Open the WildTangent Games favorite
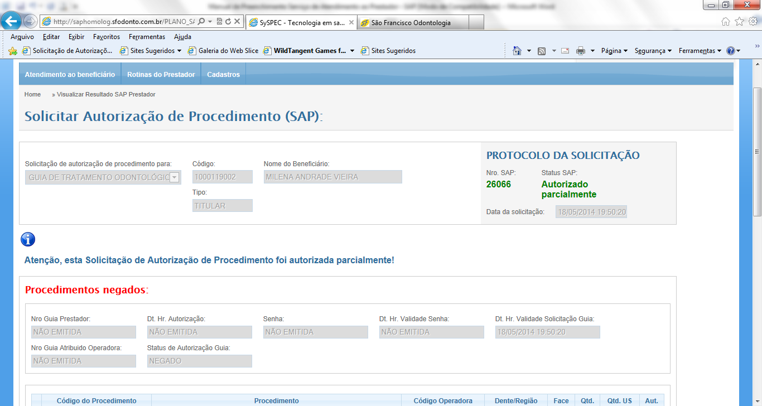Screen dimensions: 762x406 (305, 51)
